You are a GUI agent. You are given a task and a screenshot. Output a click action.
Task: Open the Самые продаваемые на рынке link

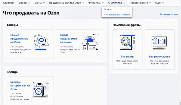coord(68,39)
